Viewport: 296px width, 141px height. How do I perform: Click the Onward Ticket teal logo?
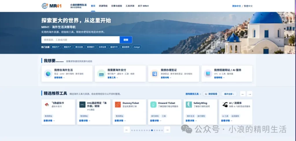point(153,105)
